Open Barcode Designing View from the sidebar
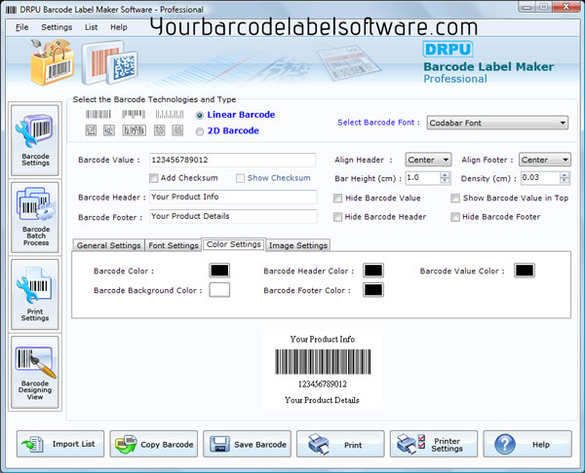The height and width of the screenshot is (473, 585). click(35, 372)
